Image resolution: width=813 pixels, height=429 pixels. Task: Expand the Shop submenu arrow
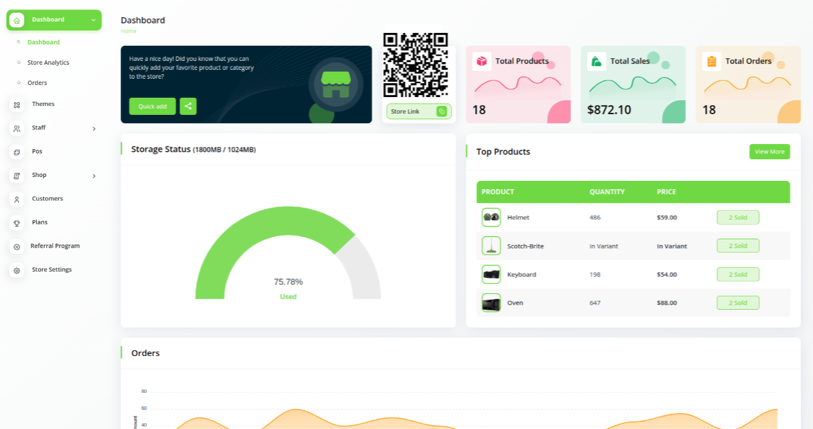pos(94,176)
